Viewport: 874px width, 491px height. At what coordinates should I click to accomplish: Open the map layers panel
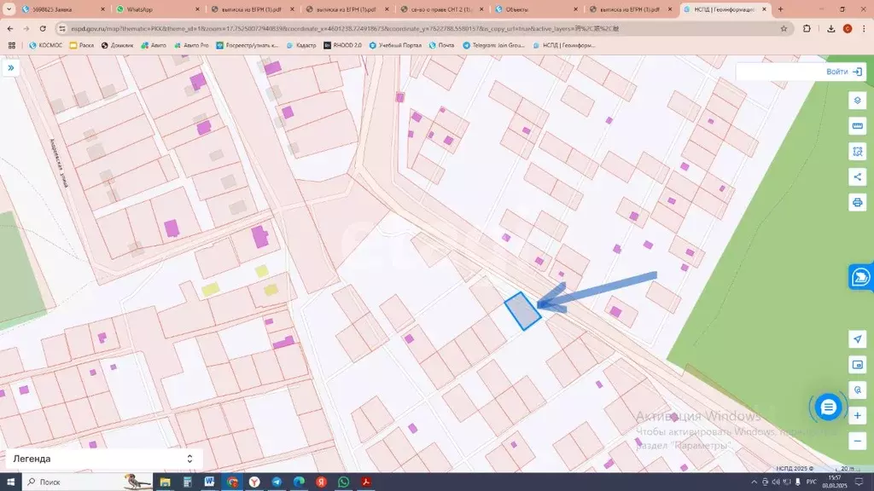pyautogui.click(x=857, y=101)
